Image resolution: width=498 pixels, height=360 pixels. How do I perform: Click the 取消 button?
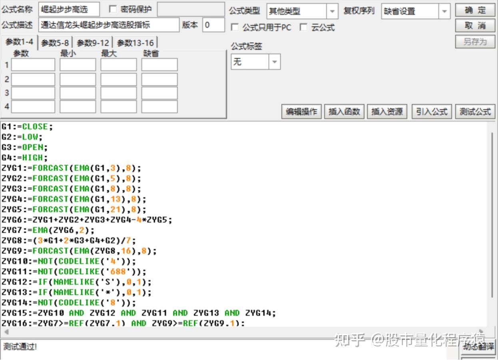pos(475,26)
